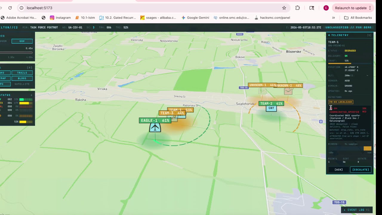The width and height of the screenshot is (382, 215).
Task: Click the ADSB sensor value
Action: pyautogui.click(x=347, y=81)
